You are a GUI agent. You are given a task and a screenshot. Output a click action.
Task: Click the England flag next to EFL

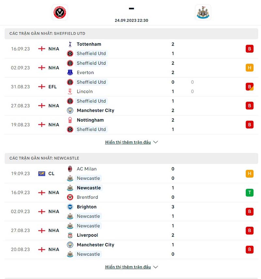[x=42, y=87]
